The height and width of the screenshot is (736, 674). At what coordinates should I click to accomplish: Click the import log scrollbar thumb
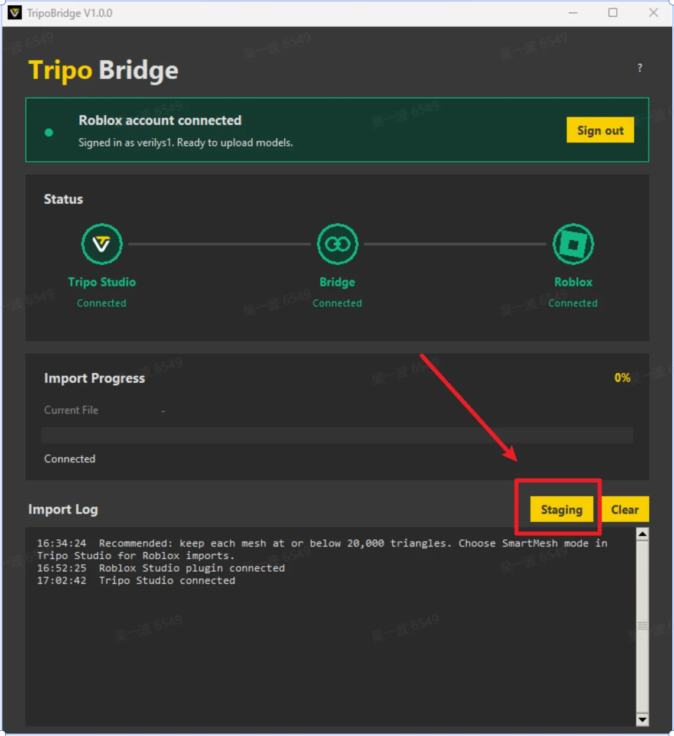tap(642, 626)
